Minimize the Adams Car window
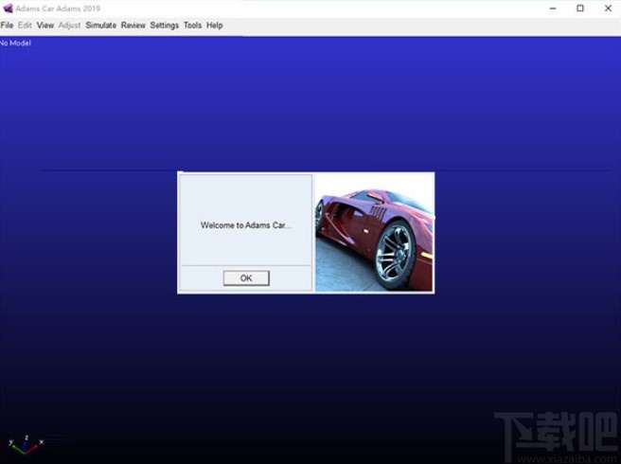The image size is (621, 464). click(553, 9)
